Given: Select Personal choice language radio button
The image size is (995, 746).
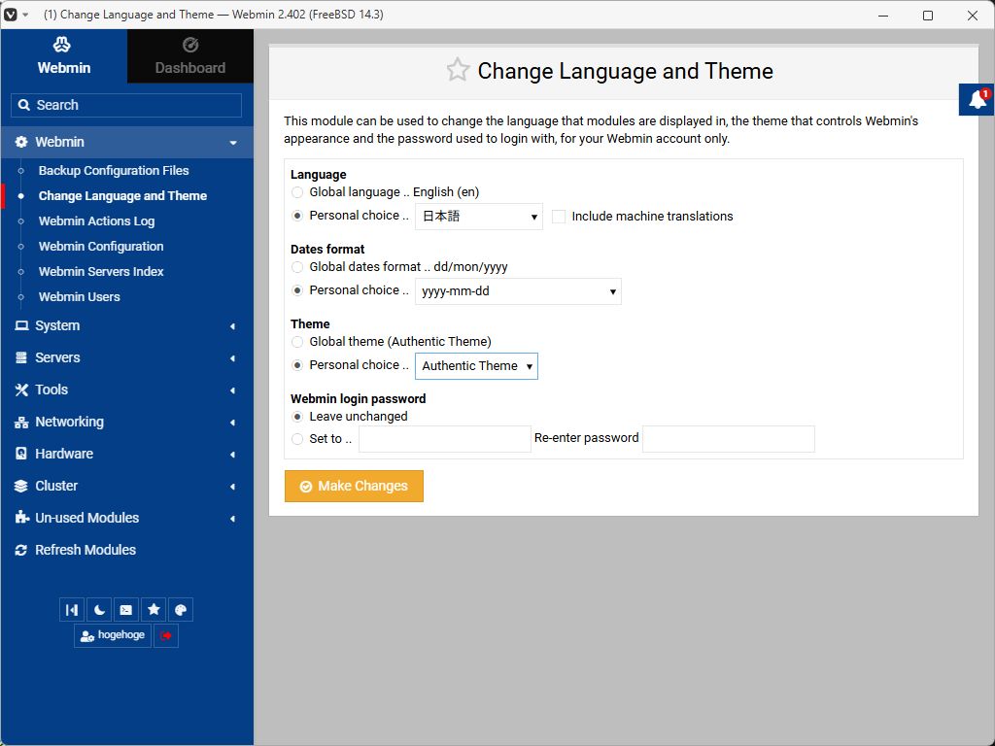Looking at the screenshot, I should pyautogui.click(x=297, y=216).
